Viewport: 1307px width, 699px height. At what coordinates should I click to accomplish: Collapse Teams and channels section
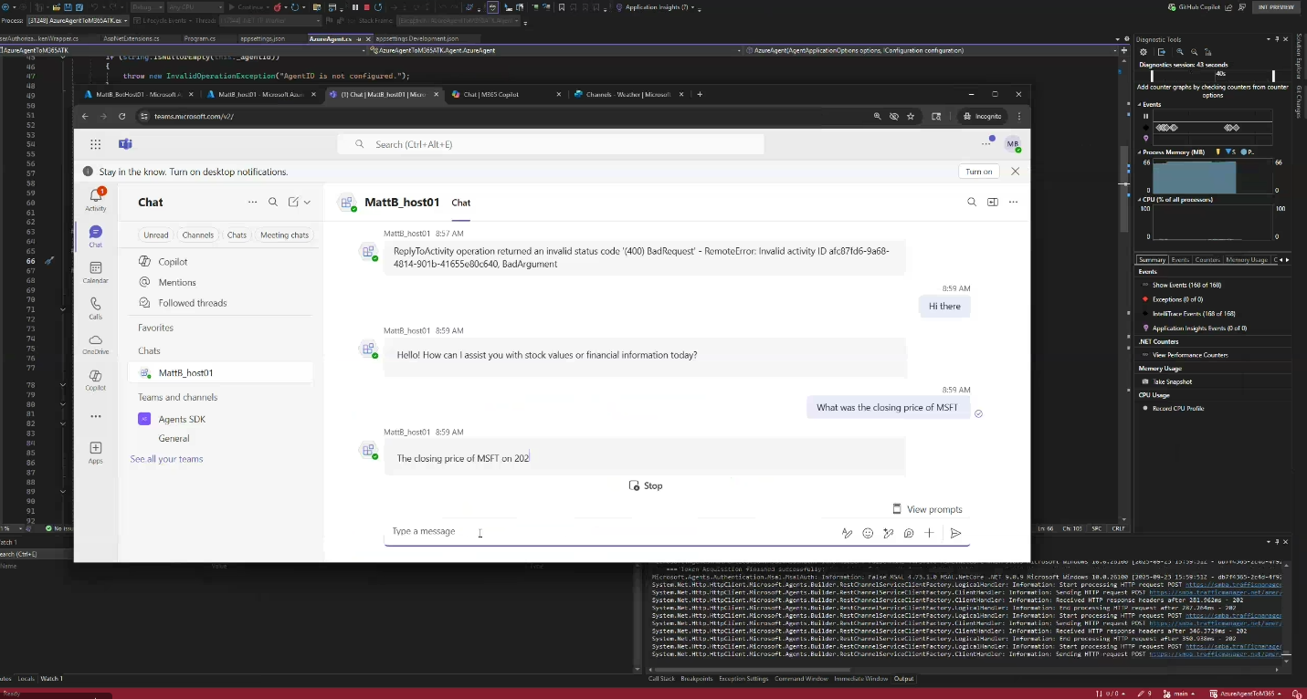[x=177, y=397]
